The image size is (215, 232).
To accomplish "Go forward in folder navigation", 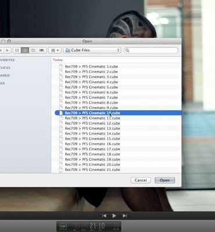I will (8, 50).
